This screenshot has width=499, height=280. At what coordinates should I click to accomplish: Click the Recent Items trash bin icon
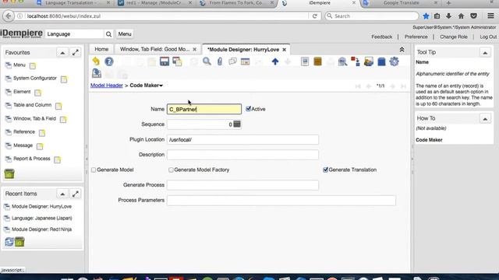click(x=19, y=242)
